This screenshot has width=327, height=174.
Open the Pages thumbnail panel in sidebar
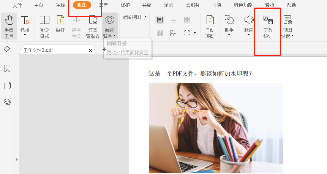[x=8, y=85]
